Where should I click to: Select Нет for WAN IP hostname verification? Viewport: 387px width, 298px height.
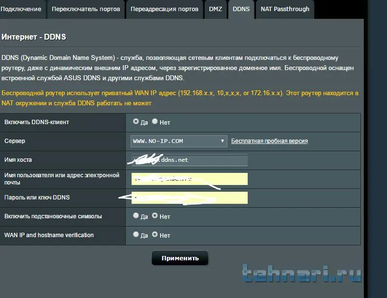(155, 234)
